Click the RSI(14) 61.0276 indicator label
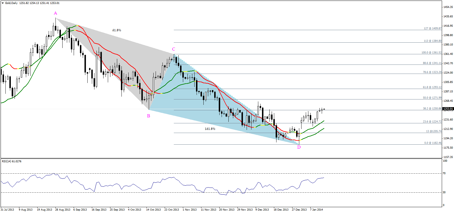This screenshot has height=212, width=454. click(x=12, y=161)
